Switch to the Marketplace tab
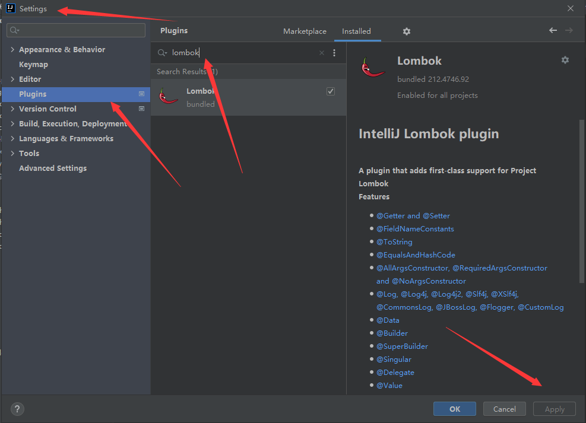The width and height of the screenshot is (586, 423). [x=305, y=31]
